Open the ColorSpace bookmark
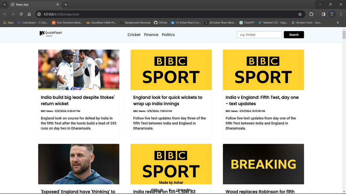The image size is (346, 194). (x=33, y=22)
